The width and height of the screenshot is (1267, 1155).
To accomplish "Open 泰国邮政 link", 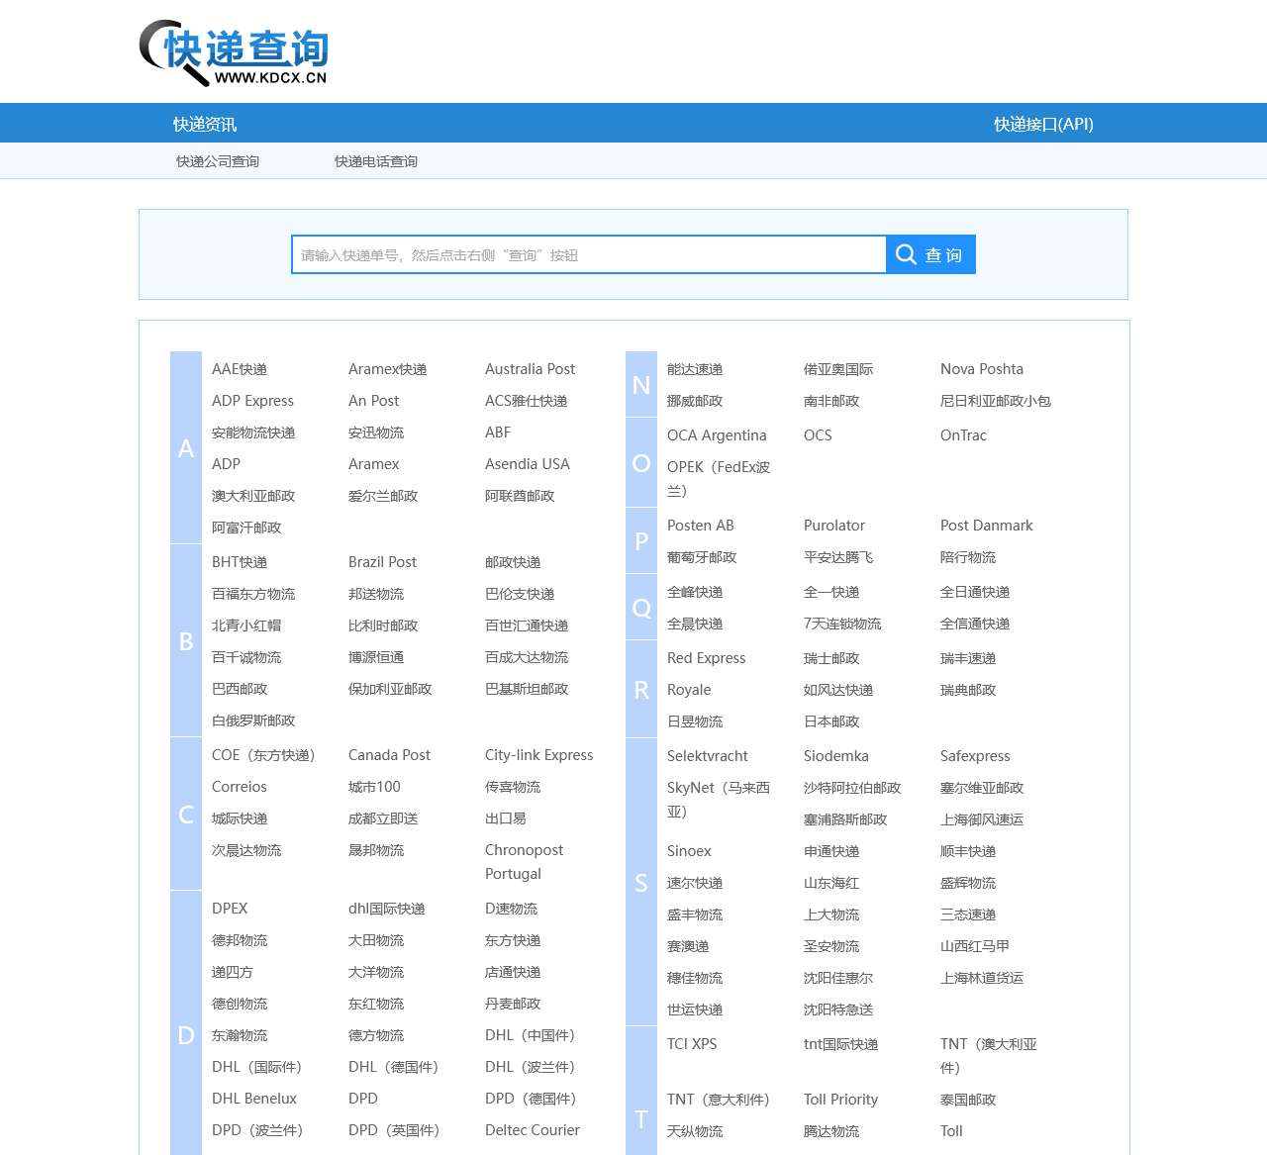I will pos(968,1100).
